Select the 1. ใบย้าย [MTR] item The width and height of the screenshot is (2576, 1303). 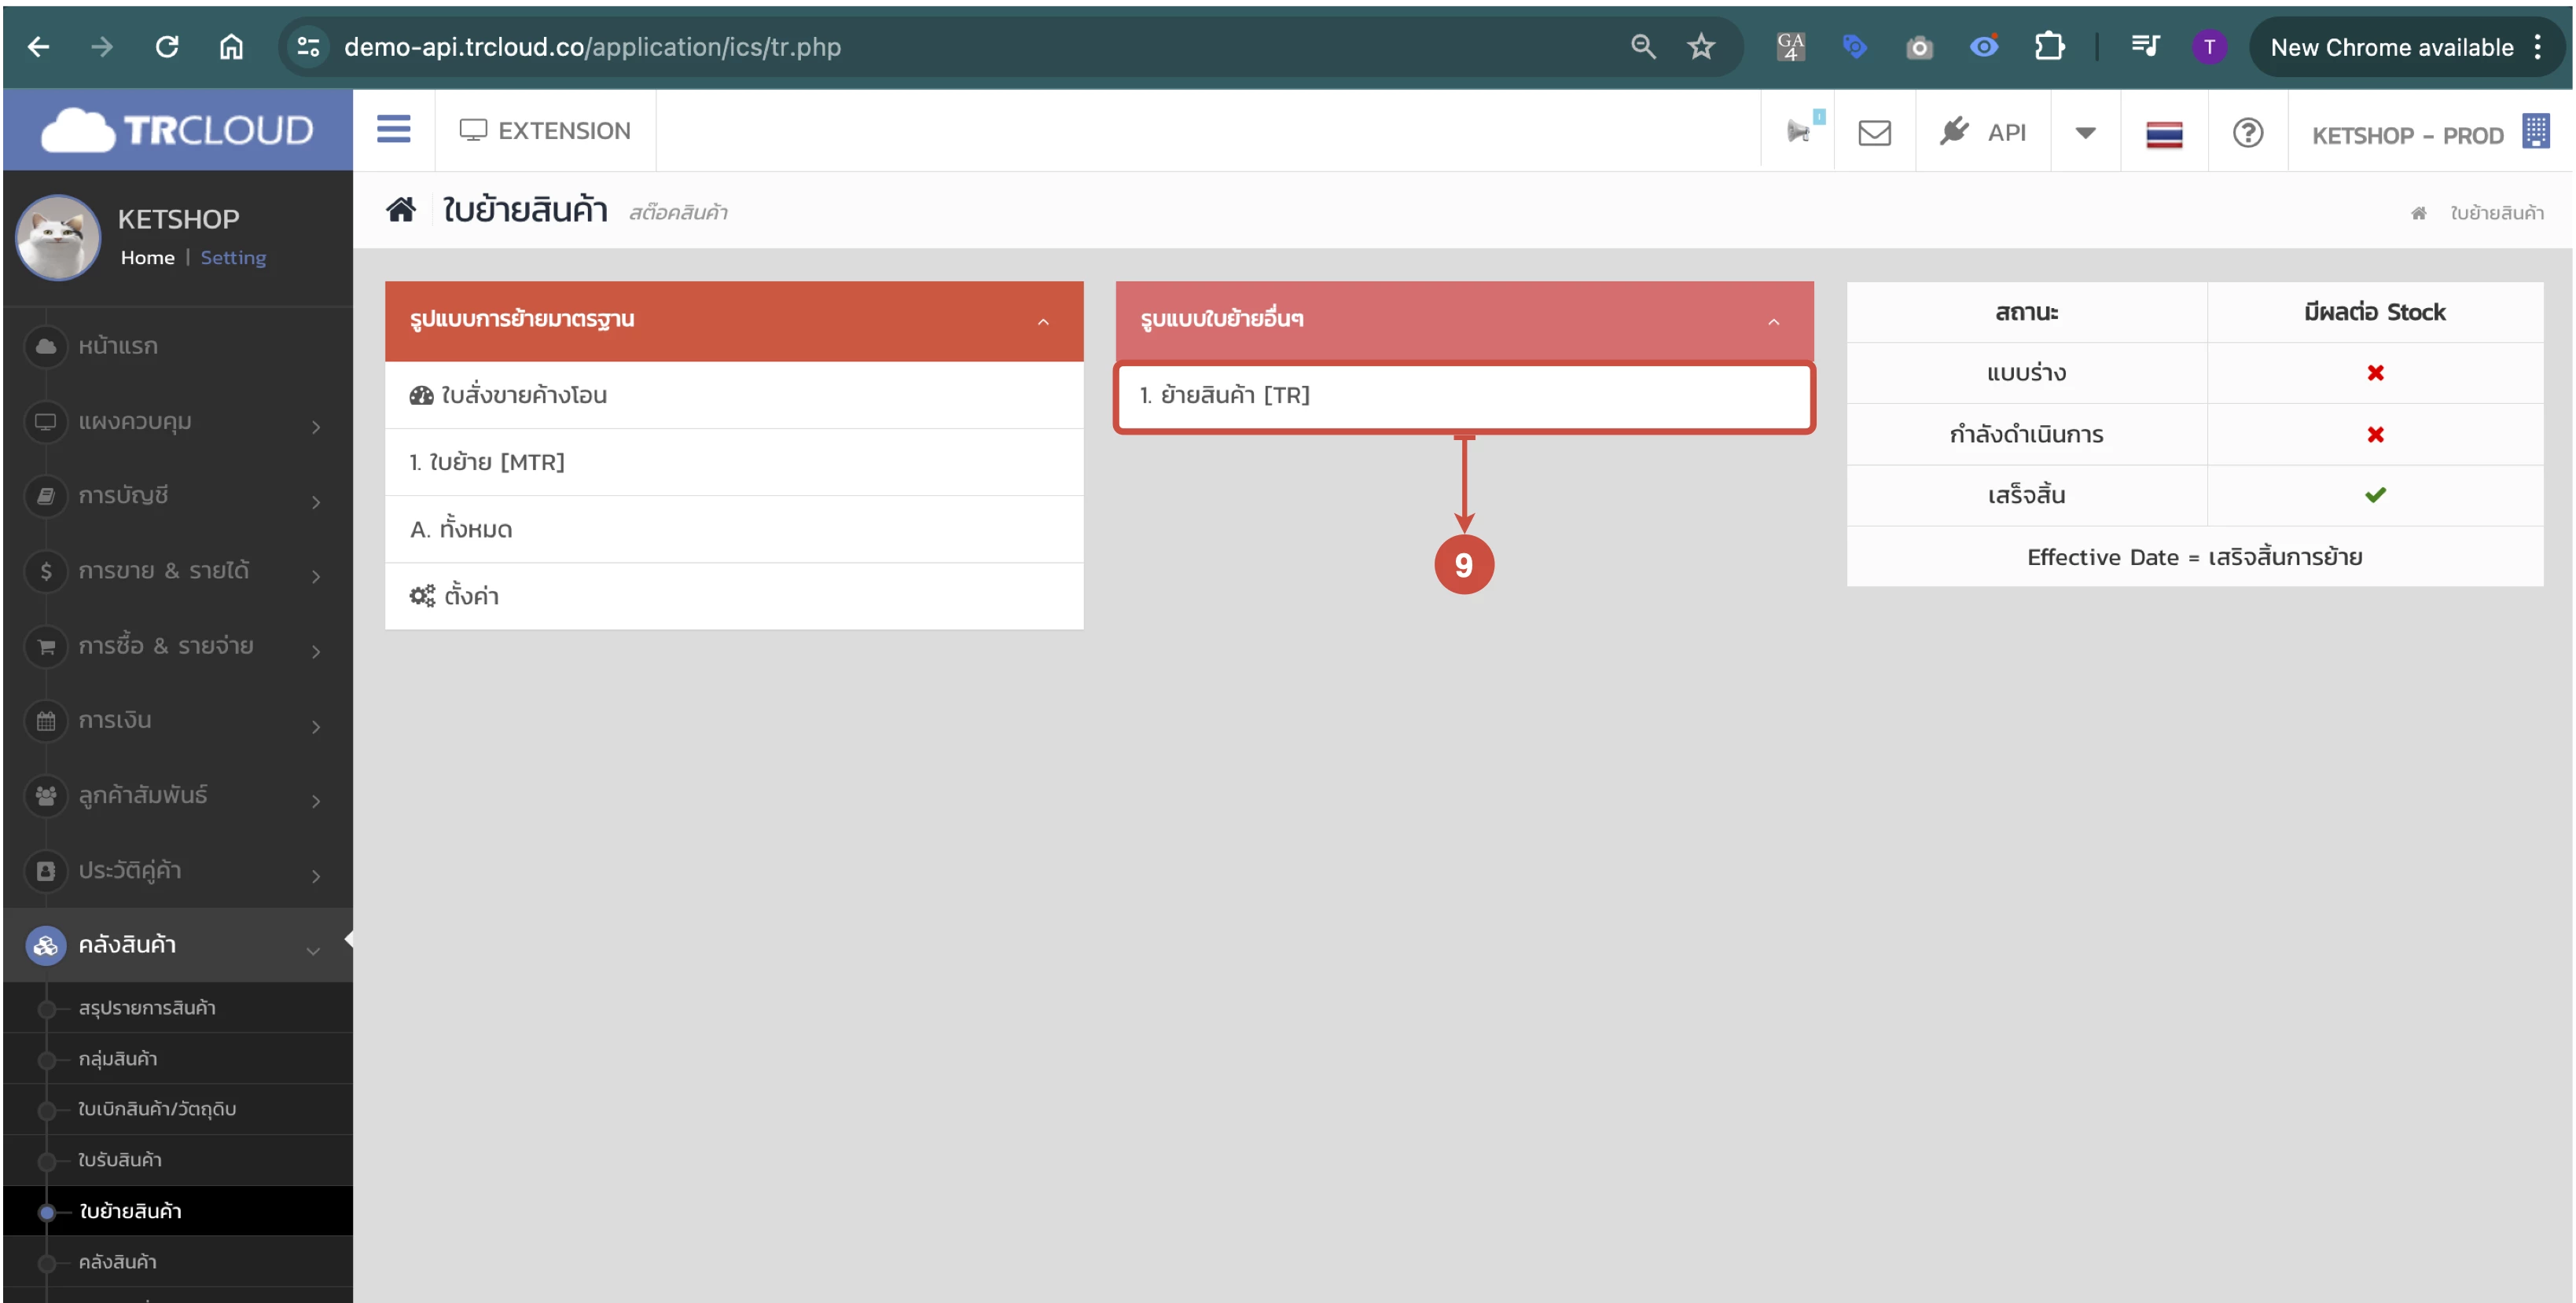[487, 462]
